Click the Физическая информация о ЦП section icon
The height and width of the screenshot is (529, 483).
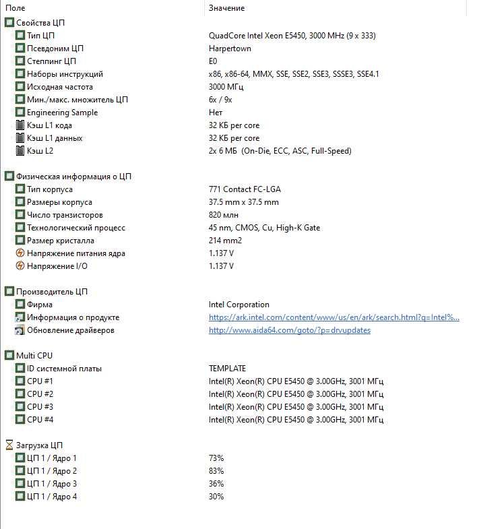point(9,177)
